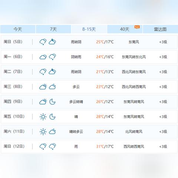Click 雨转阴 in the 周日 (5日) row

coord(76,42)
